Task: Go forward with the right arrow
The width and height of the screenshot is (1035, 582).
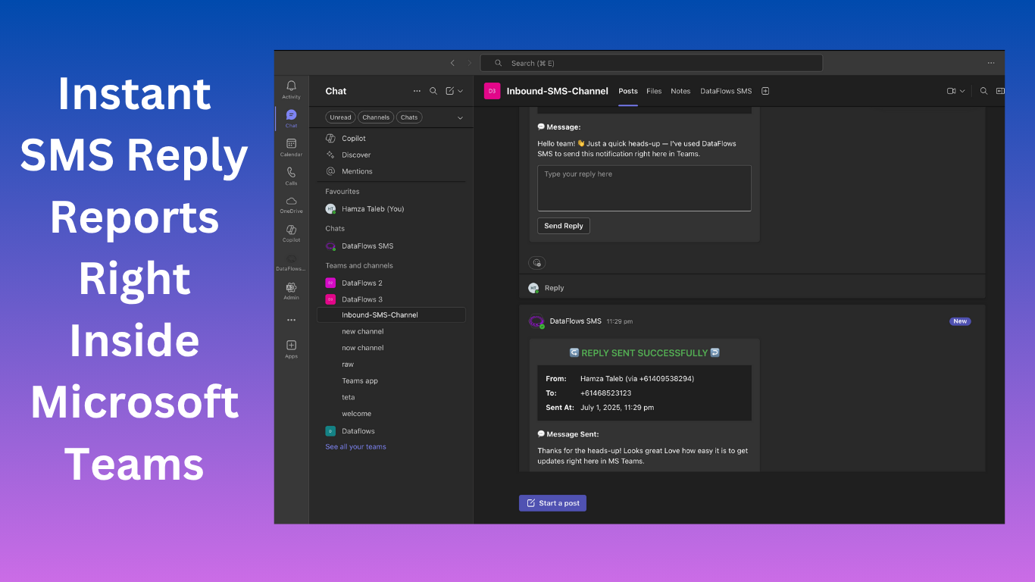Action: coord(469,63)
